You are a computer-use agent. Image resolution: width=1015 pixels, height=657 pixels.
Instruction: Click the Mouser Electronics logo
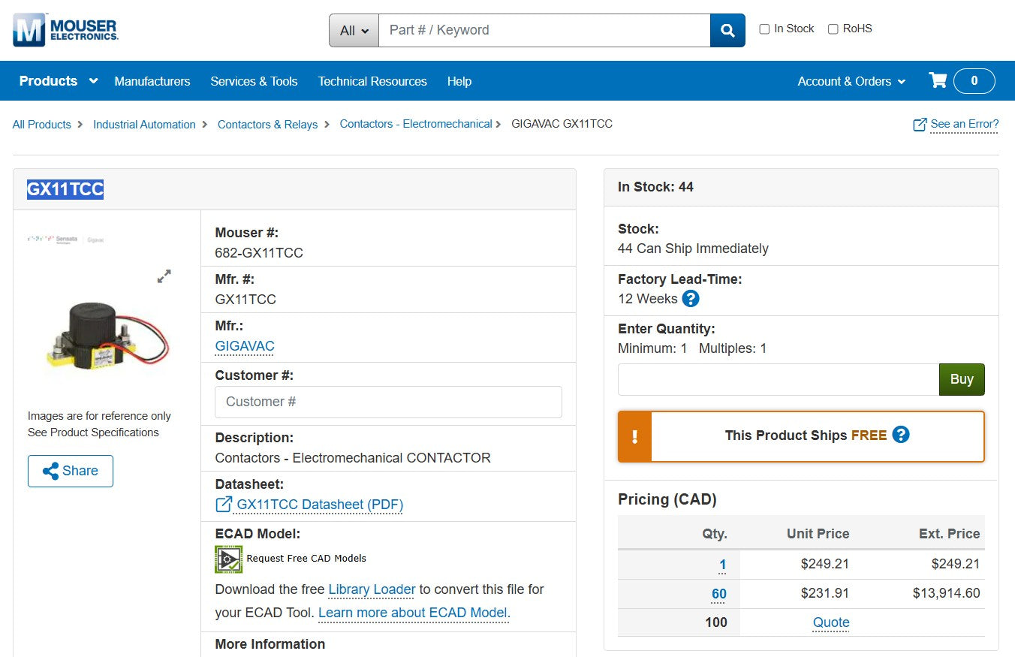click(65, 30)
